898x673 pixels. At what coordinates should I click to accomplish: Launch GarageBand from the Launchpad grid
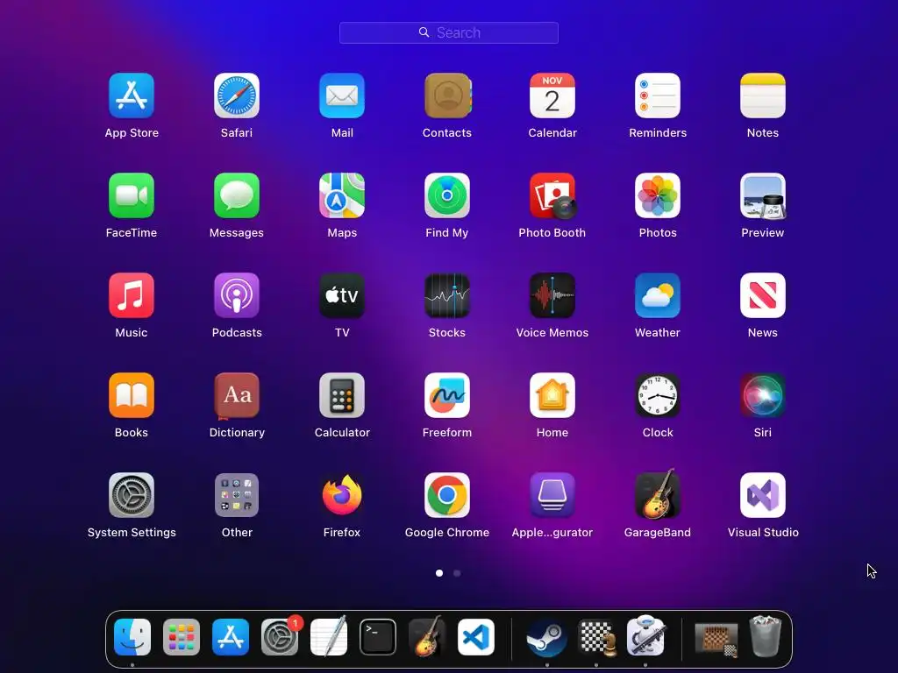658,494
